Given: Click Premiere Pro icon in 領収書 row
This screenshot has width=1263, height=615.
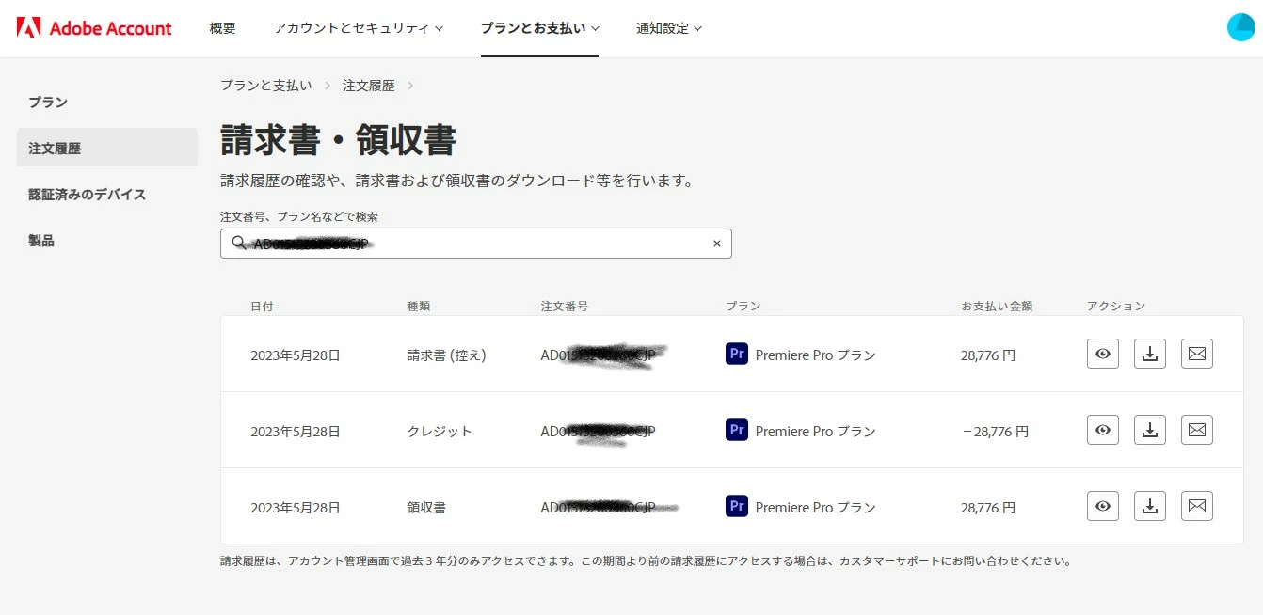Looking at the screenshot, I should pos(737,506).
